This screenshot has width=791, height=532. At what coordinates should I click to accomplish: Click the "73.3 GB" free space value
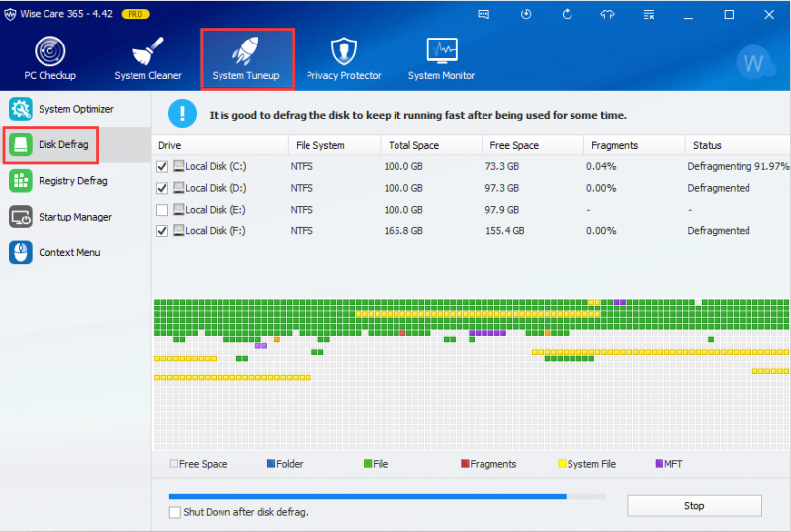point(502,166)
